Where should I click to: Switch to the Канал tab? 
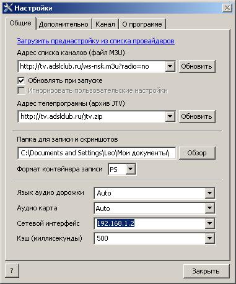[x=105, y=24]
